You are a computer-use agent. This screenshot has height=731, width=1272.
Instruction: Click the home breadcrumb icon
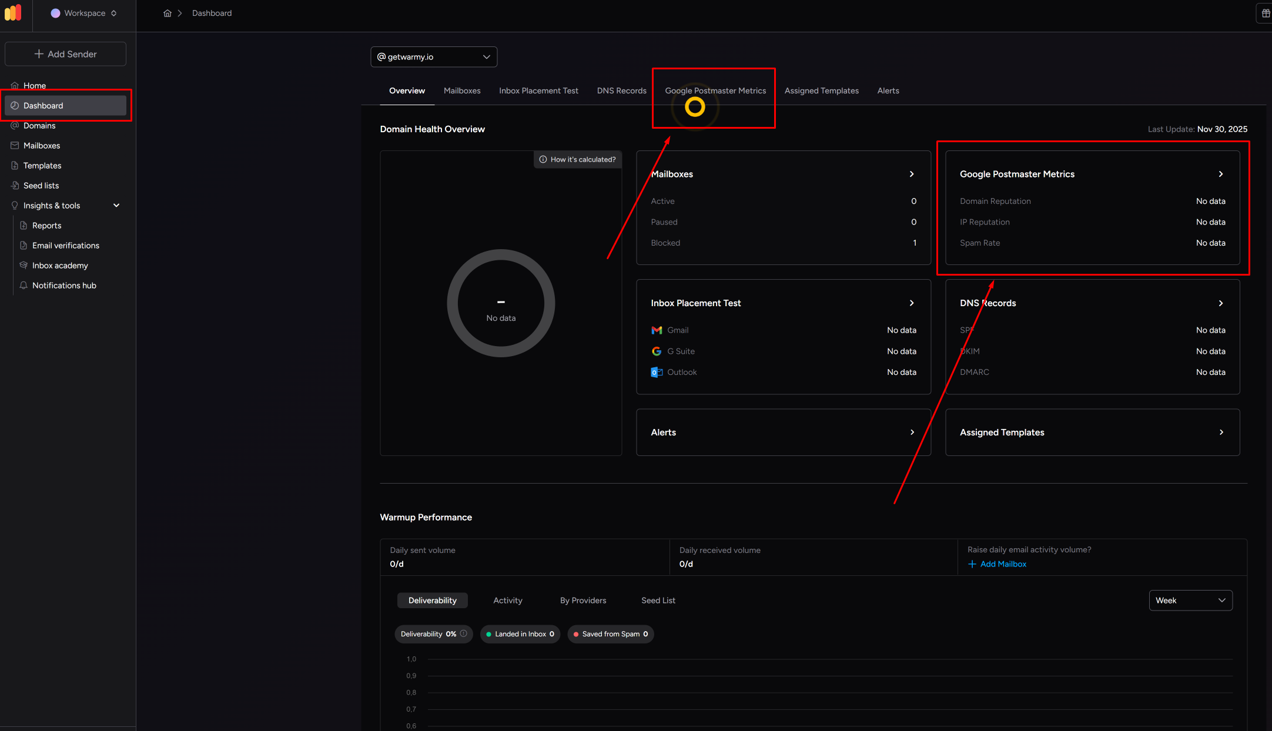(x=168, y=13)
